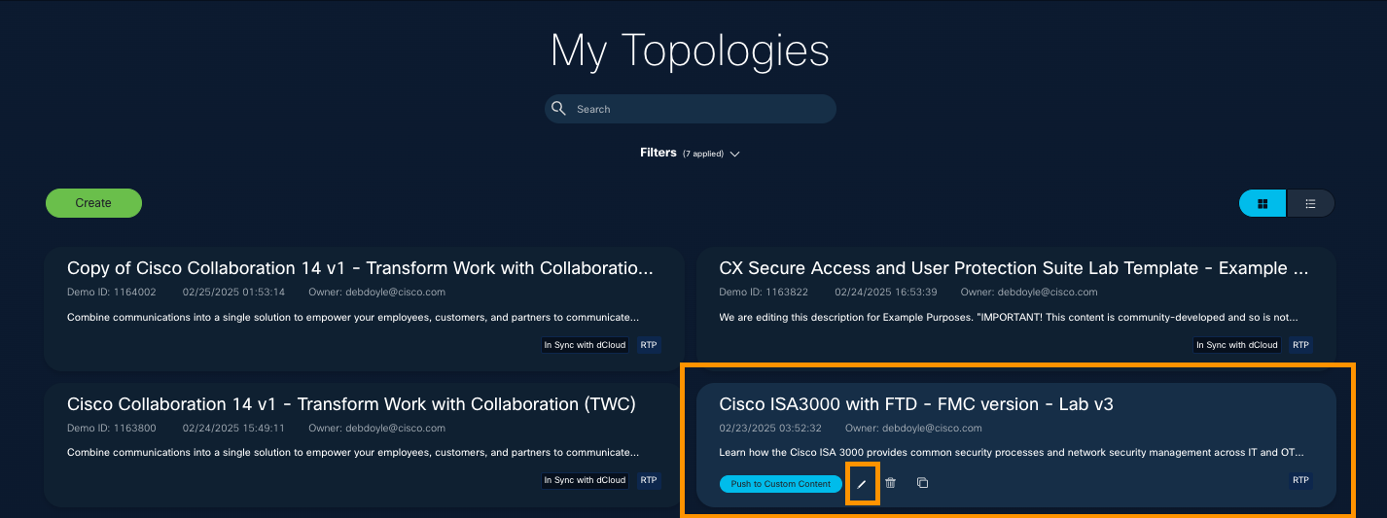Image resolution: width=1387 pixels, height=518 pixels.
Task: Open Cisco Collaboration 14 v1 TWC topology title
Action: 351,404
